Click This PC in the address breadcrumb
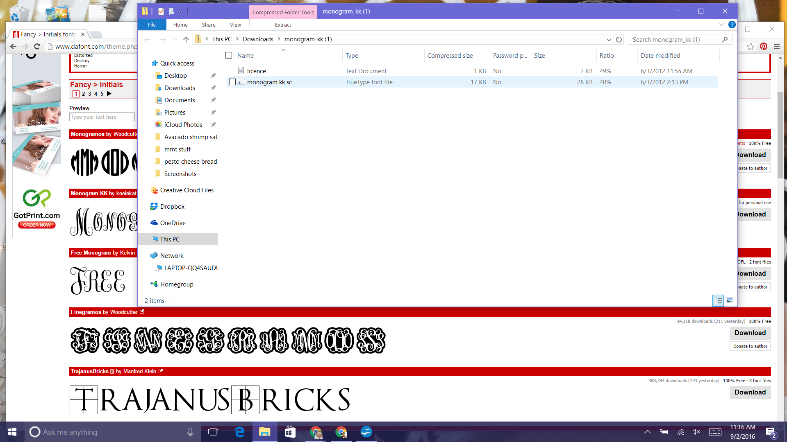Viewport: 787px width, 442px height. coord(222,39)
